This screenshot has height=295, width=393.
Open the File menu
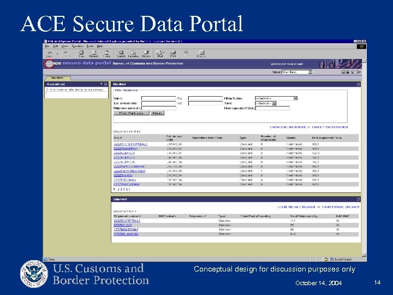tap(47, 46)
